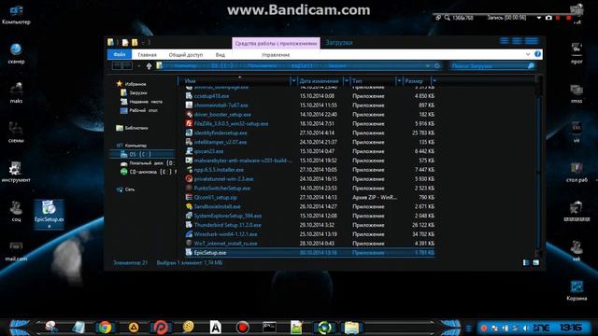This screenshot has width=598, height=336.
Task: Open recent locations dropdown arrow
Action: point(139,66)
